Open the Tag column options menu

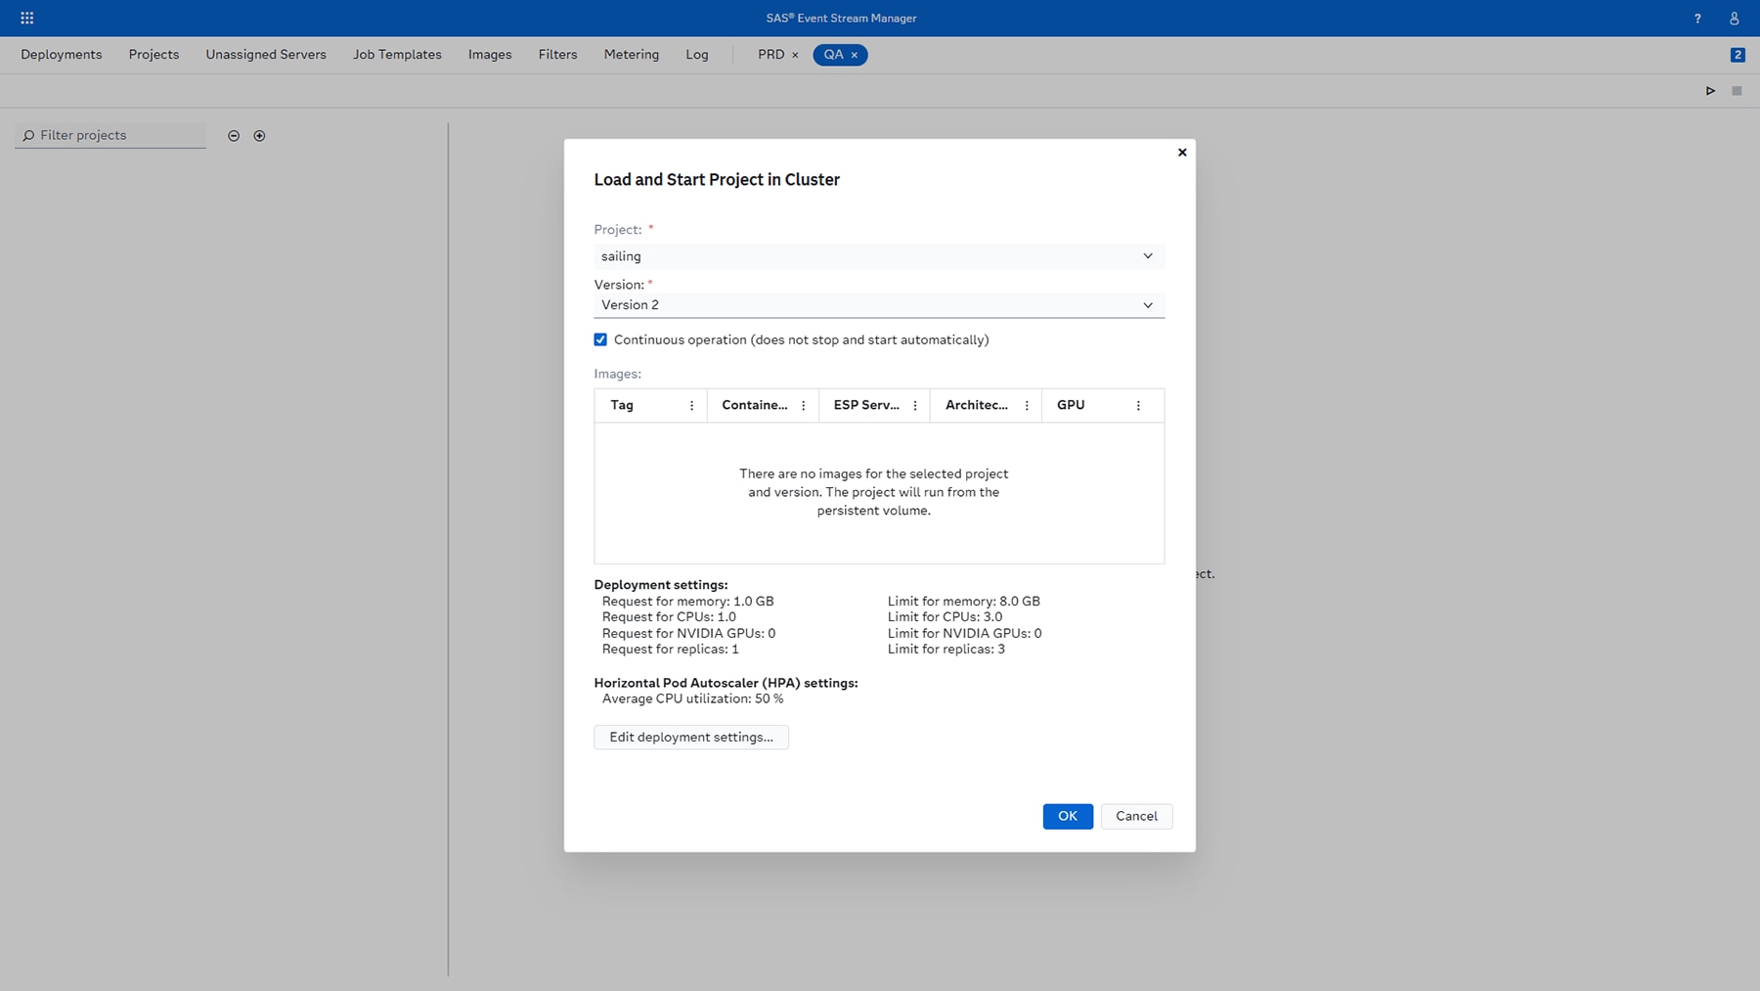691,404
